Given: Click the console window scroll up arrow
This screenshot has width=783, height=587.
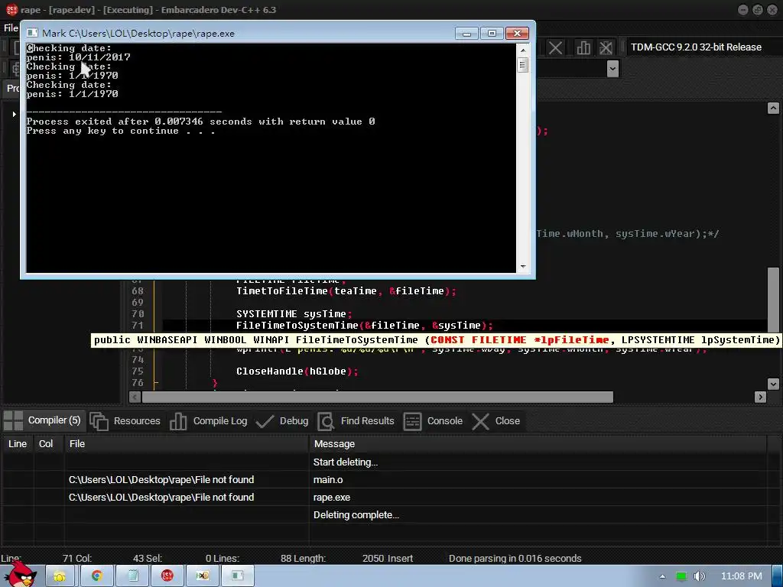Looking at the screenshot, I should 523,50.
